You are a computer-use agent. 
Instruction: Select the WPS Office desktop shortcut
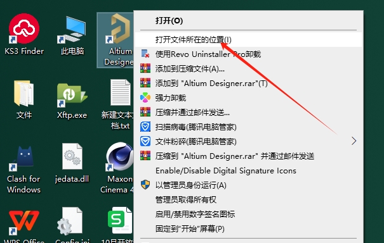[23, 226]
